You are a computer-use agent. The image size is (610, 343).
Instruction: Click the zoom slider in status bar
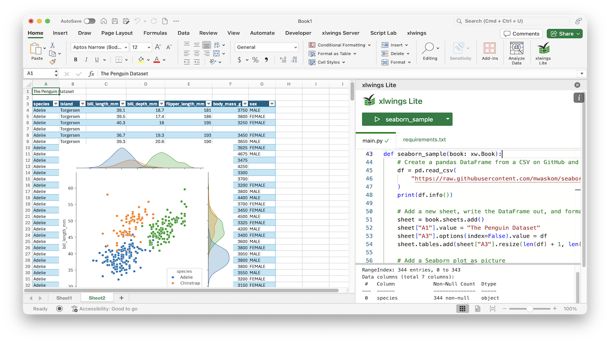click(530, 309)
